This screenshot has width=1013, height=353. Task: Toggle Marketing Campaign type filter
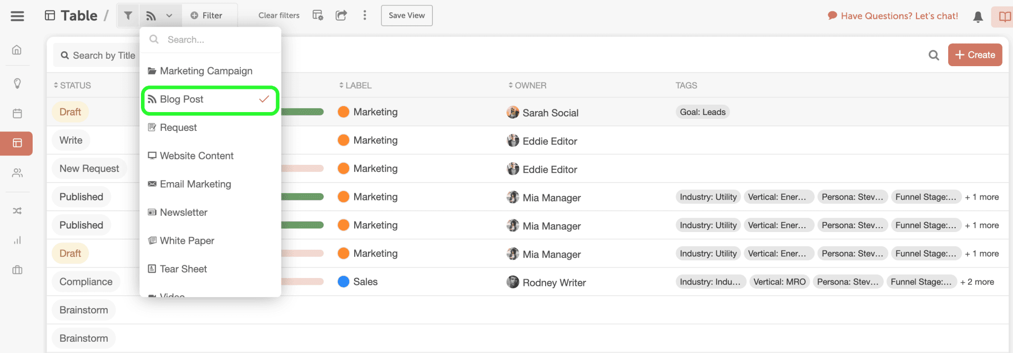click(x=206, y=71)
